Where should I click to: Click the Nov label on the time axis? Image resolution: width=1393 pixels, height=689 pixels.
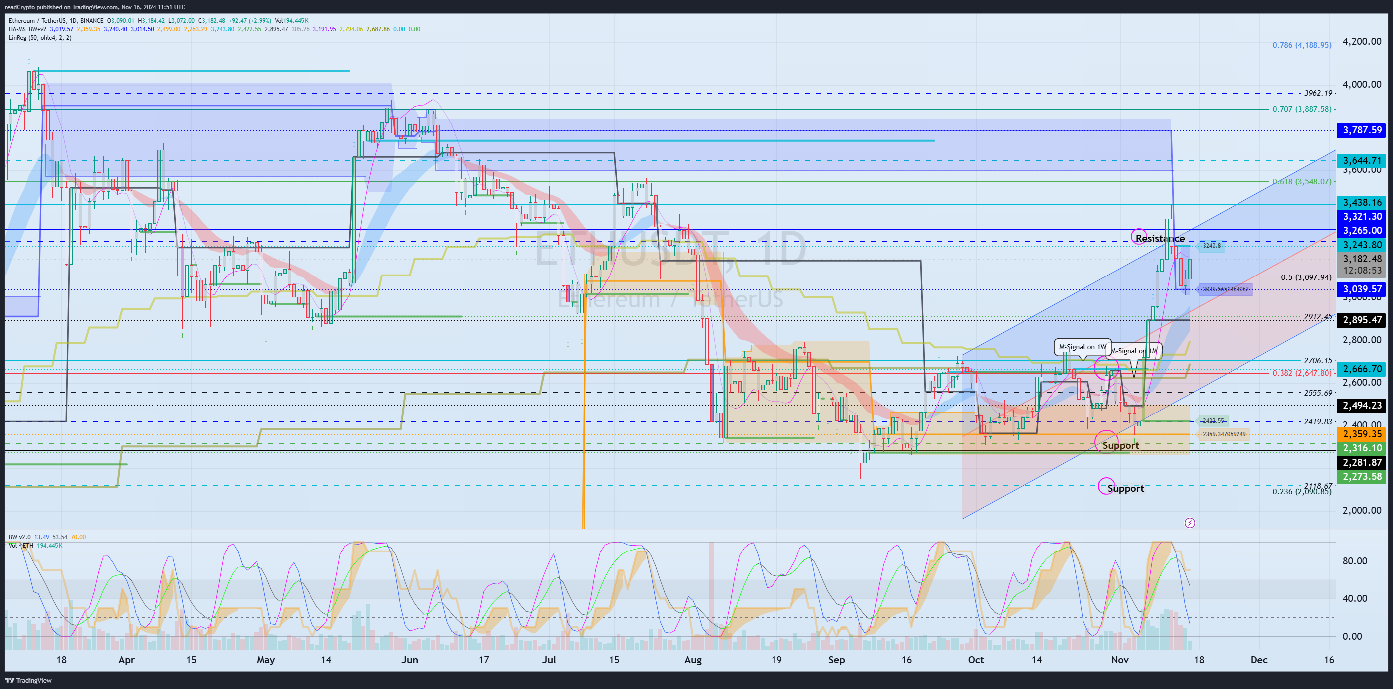[x=1120, y=660]
